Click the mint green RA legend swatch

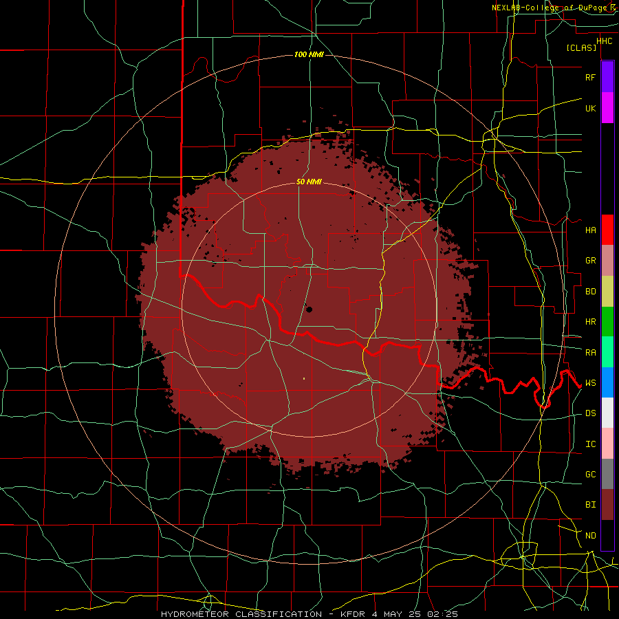coord(607,352)
